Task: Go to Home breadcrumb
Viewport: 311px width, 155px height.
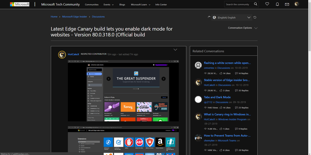Action: pyautogui.click(x=54, y=16)
